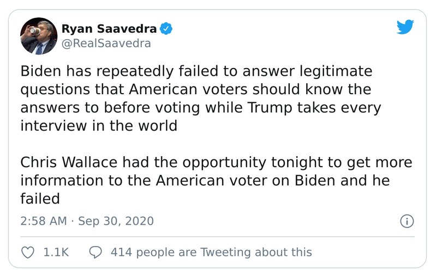
Task: Open "414 people are Tweeting about this"
Action: click(211, 252)
